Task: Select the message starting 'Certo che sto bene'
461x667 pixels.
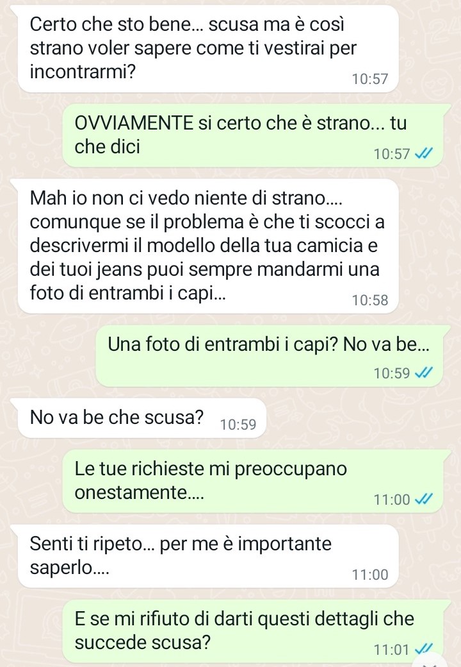Action: (208, 49)
